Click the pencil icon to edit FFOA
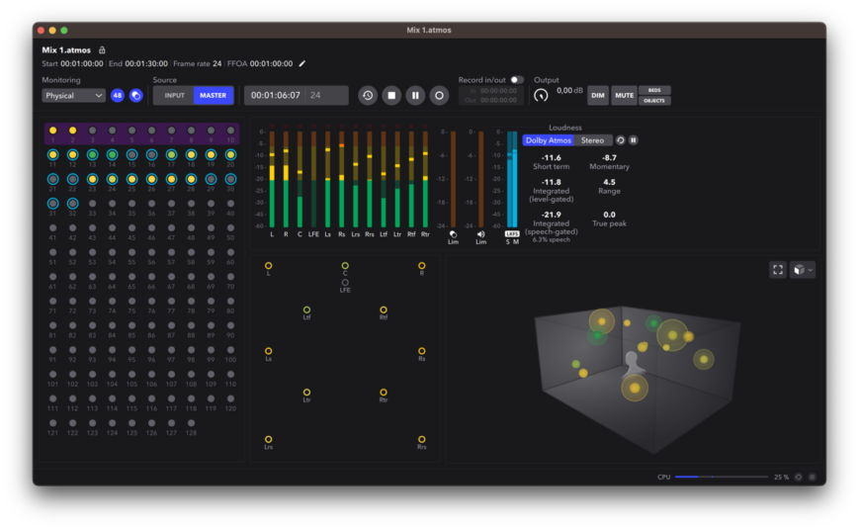 pyautogui.click(x=302, y=63)
